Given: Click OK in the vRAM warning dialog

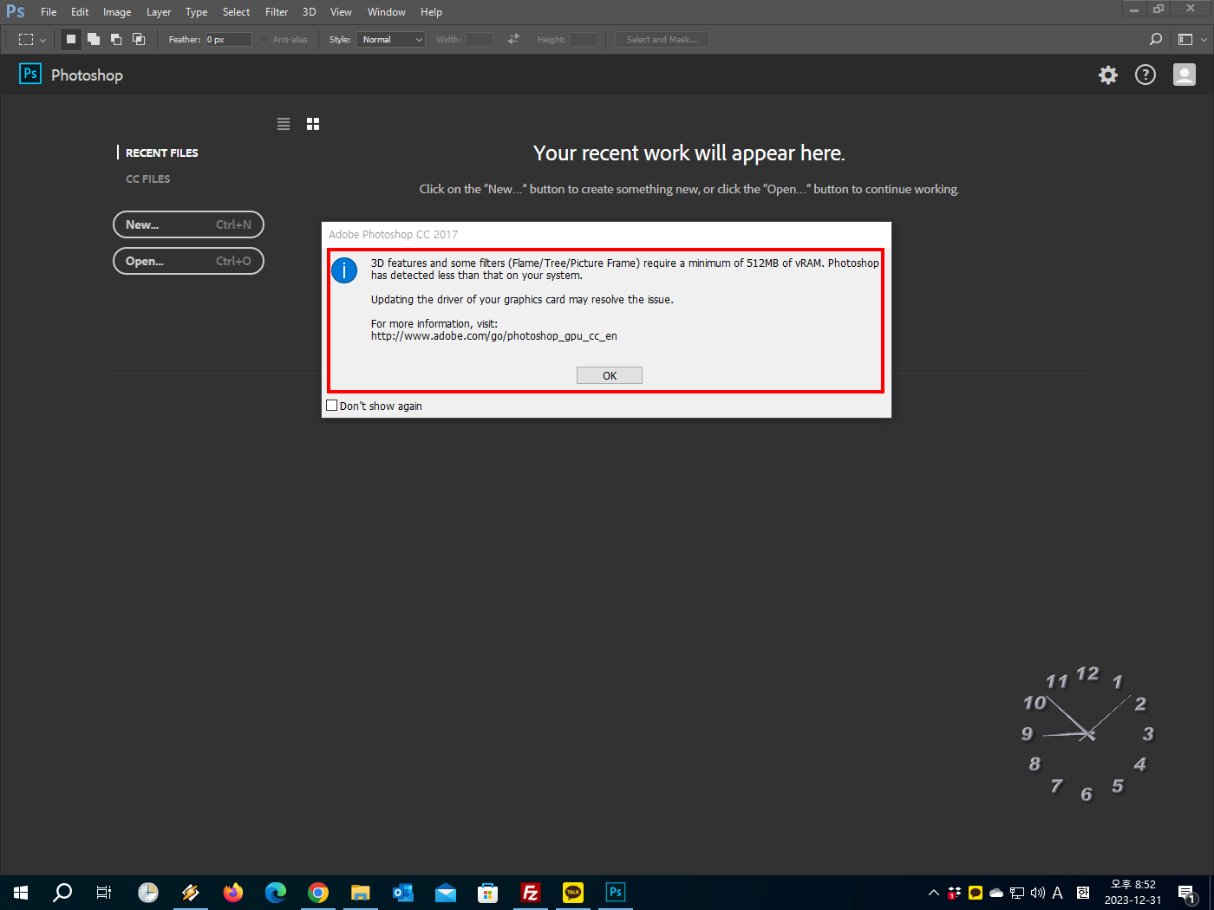Looking at the screenshot, I should click(610, 375).
